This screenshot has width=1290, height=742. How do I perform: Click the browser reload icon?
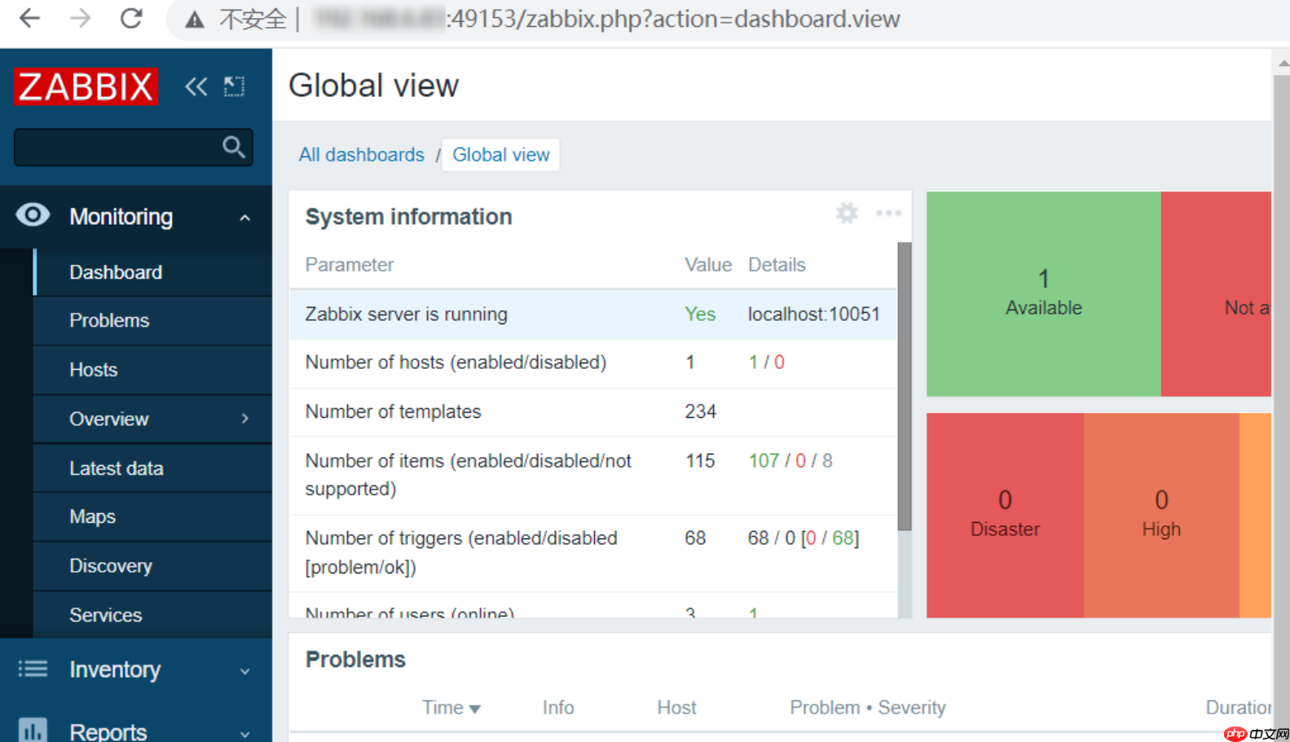click(x=131, y=19)
